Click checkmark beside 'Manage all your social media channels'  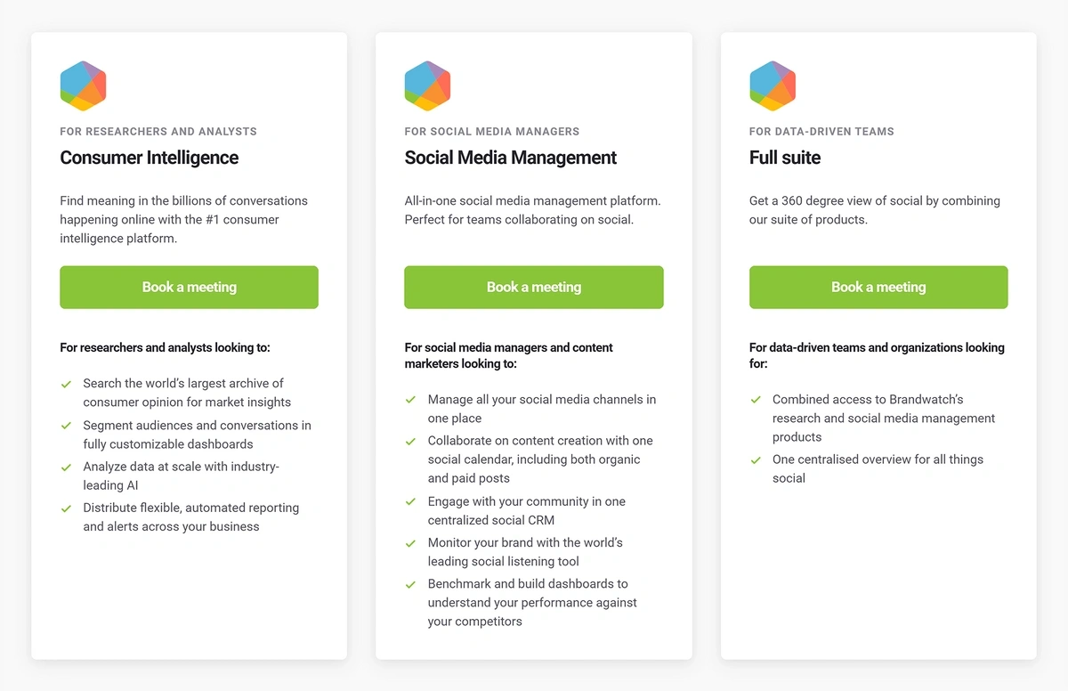[410, 400]
